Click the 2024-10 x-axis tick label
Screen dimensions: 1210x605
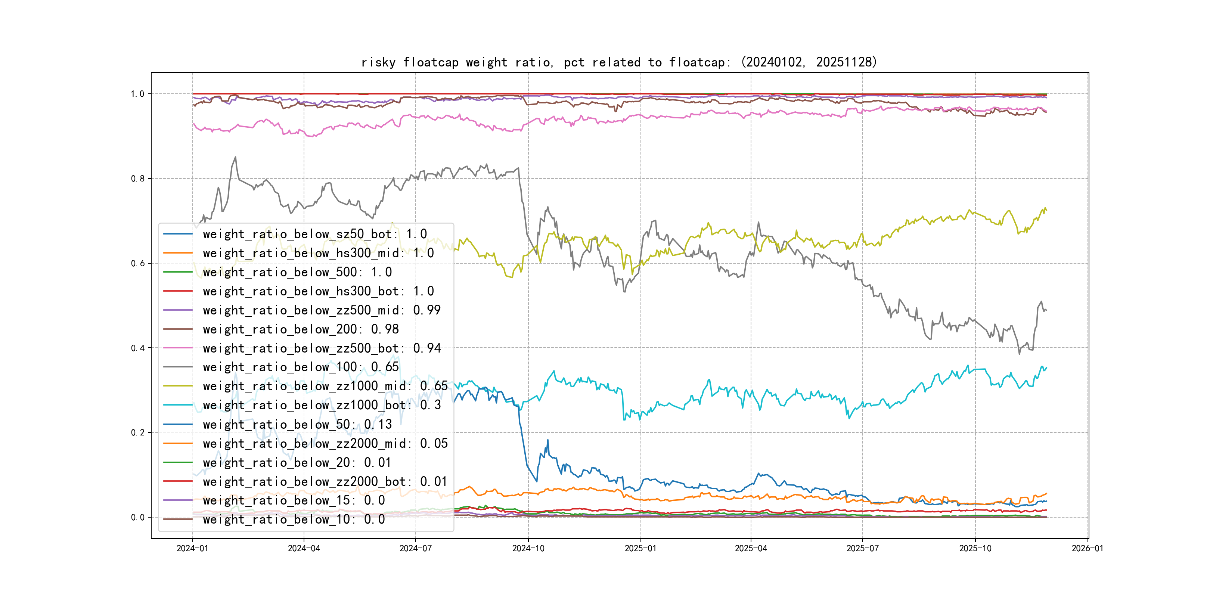tap(528, 548)
